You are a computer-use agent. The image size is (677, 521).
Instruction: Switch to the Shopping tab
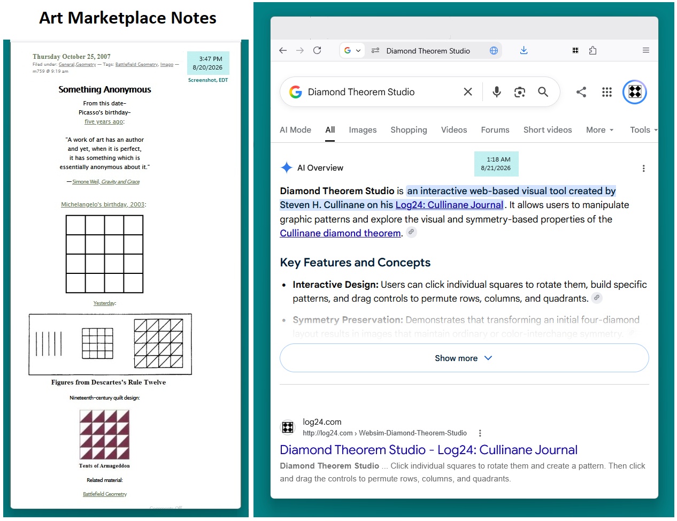[409, 130]
